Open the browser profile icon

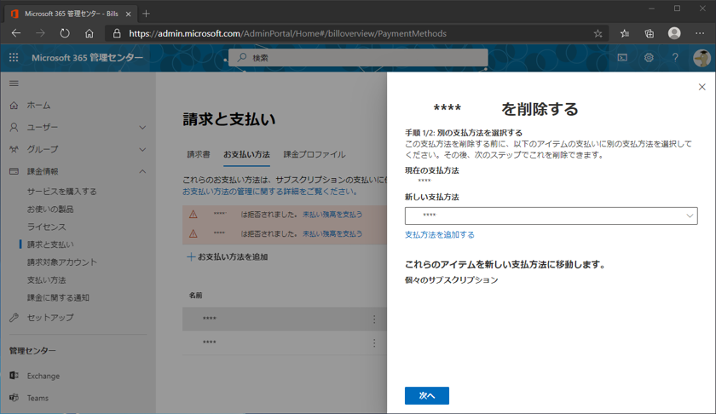coord(674,33)
